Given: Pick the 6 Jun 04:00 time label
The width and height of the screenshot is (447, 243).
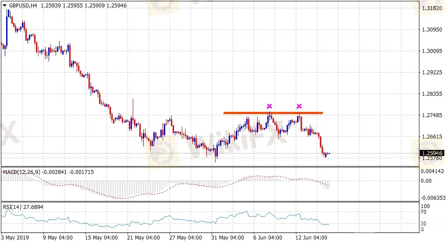Looking at the screenshot, I should tap(269, 238).
